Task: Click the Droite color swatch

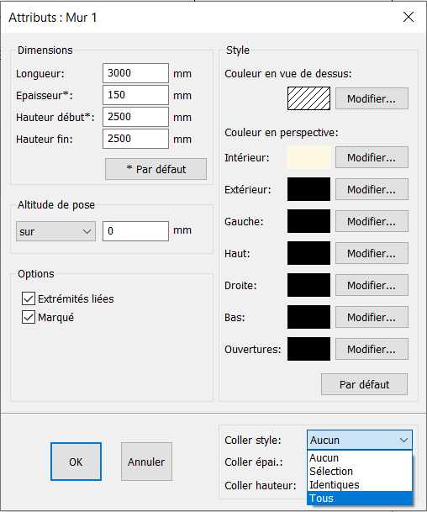Action: click(308, 285)
